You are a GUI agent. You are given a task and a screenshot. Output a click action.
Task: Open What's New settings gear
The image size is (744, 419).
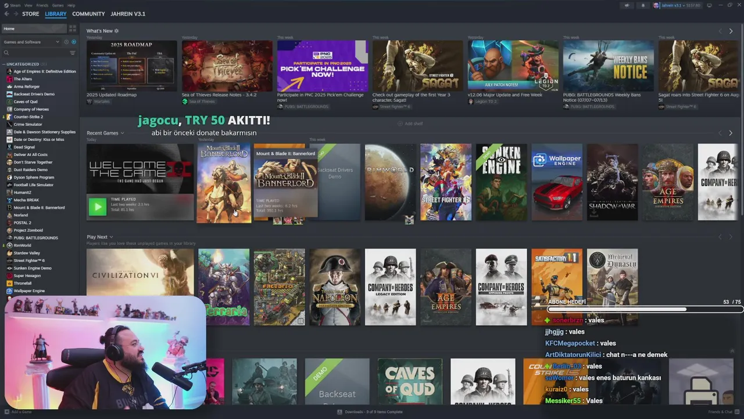pos(116,31)
